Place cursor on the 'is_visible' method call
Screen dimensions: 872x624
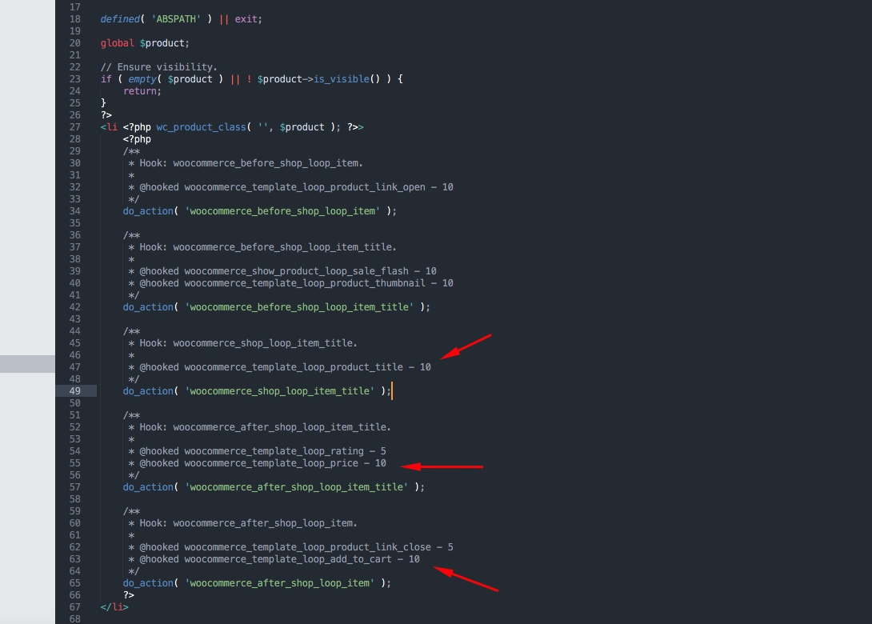click(342, 79)
